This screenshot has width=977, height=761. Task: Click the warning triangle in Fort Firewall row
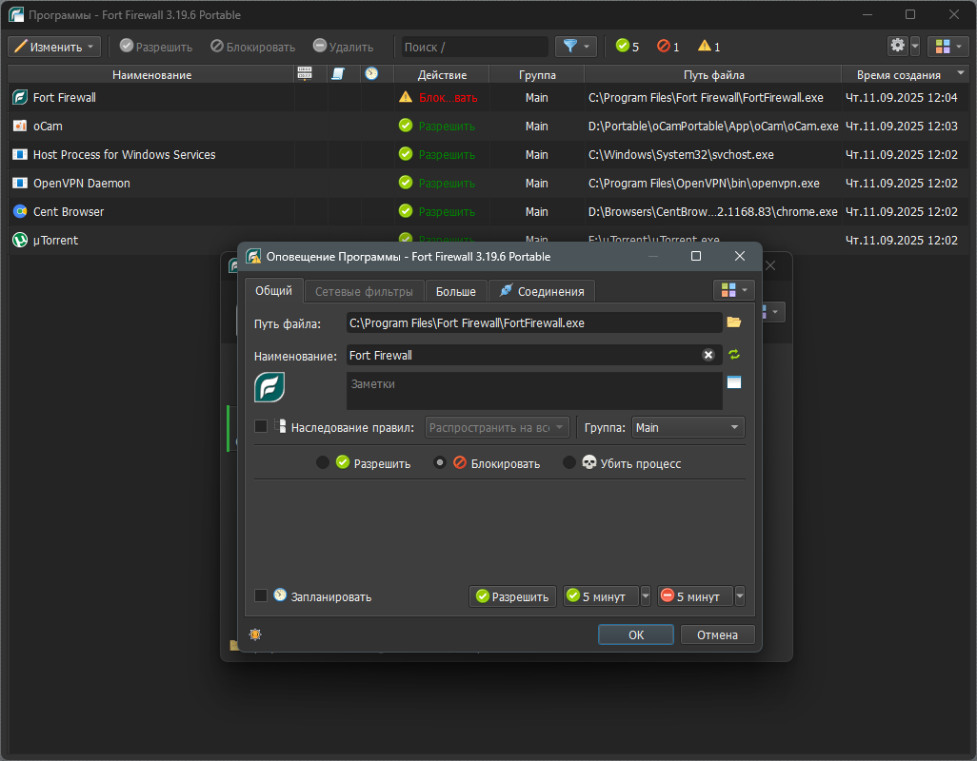pyautogui.click(x=406, y=97)
